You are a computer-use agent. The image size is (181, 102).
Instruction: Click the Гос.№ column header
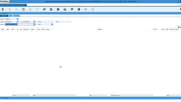pos(38,29)
